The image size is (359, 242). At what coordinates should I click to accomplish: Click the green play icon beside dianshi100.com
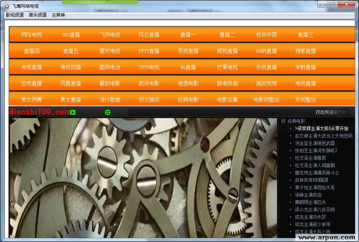(x=73, y=112)
